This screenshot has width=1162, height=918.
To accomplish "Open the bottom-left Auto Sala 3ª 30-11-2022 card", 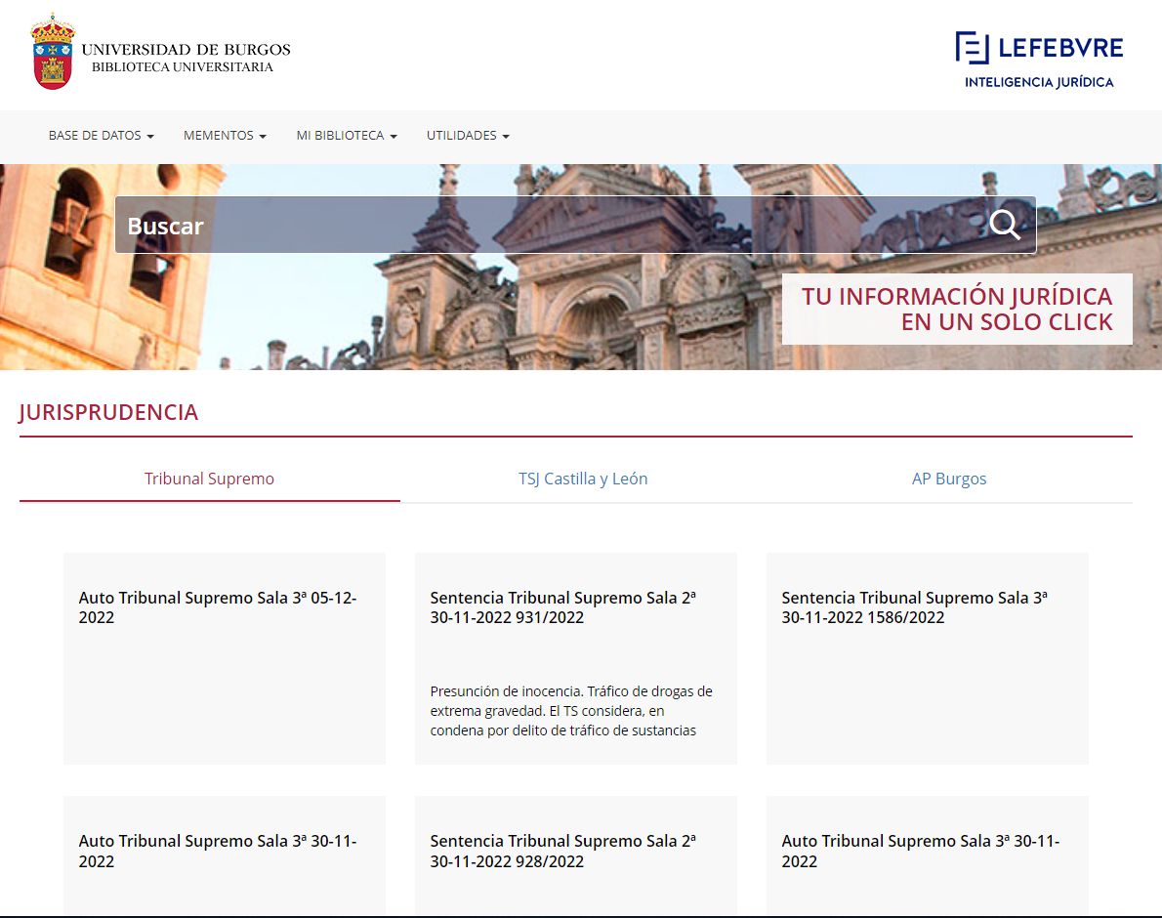I will (x=218, y=851).
